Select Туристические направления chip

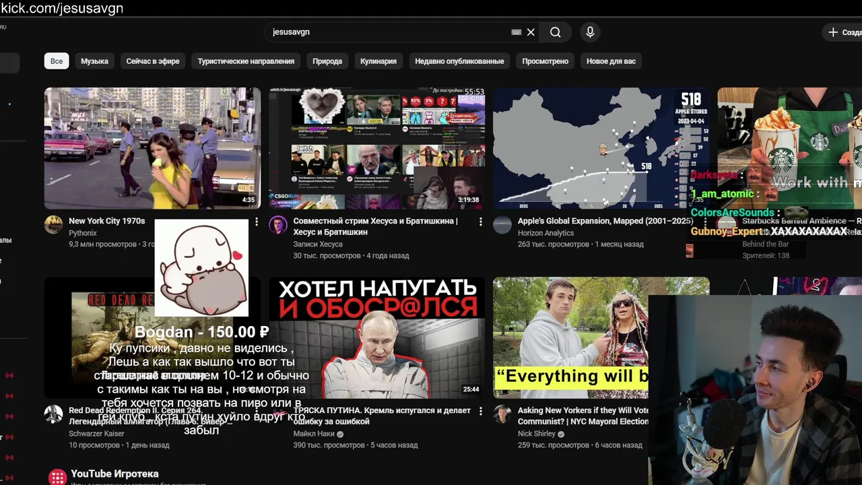click(246, 61)
